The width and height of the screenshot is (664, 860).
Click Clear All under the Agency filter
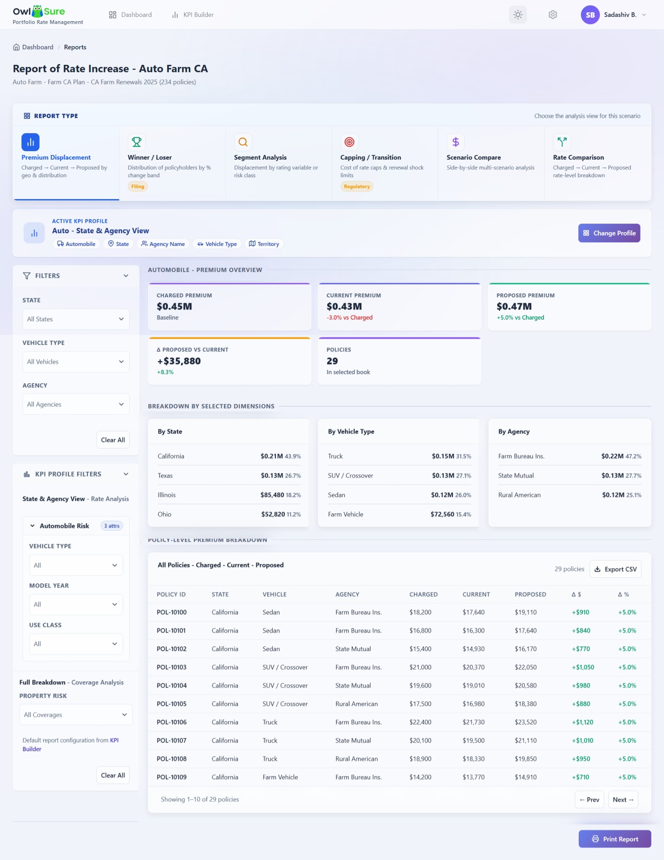click(x=113, y=440)
